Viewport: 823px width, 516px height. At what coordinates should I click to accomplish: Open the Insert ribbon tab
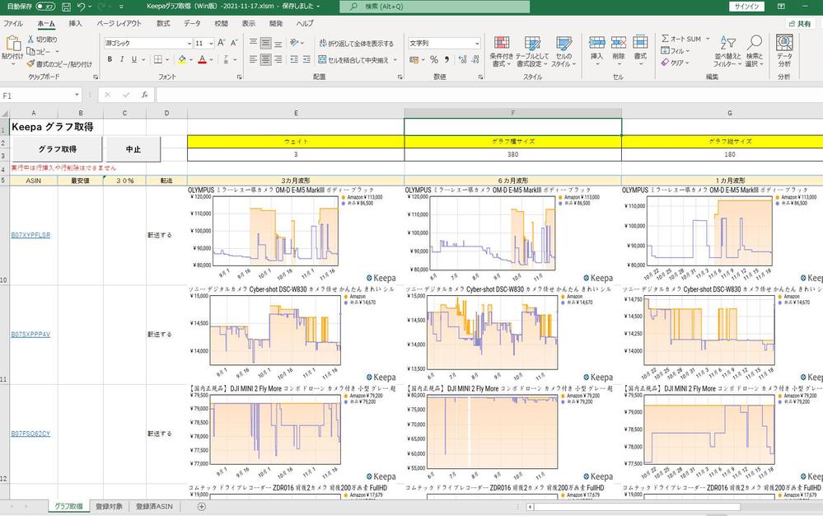pos(75,24)
